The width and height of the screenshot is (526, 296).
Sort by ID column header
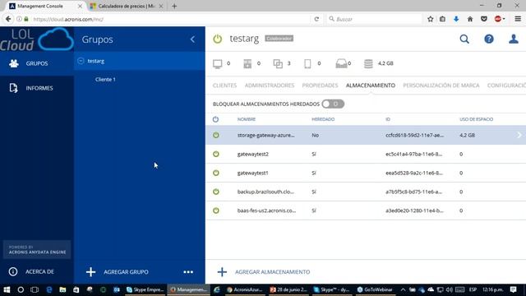click(x=388, y=119)
